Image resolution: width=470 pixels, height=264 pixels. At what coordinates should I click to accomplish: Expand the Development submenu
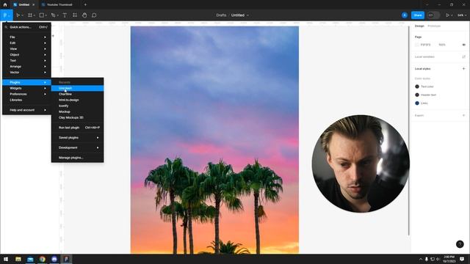77,147
